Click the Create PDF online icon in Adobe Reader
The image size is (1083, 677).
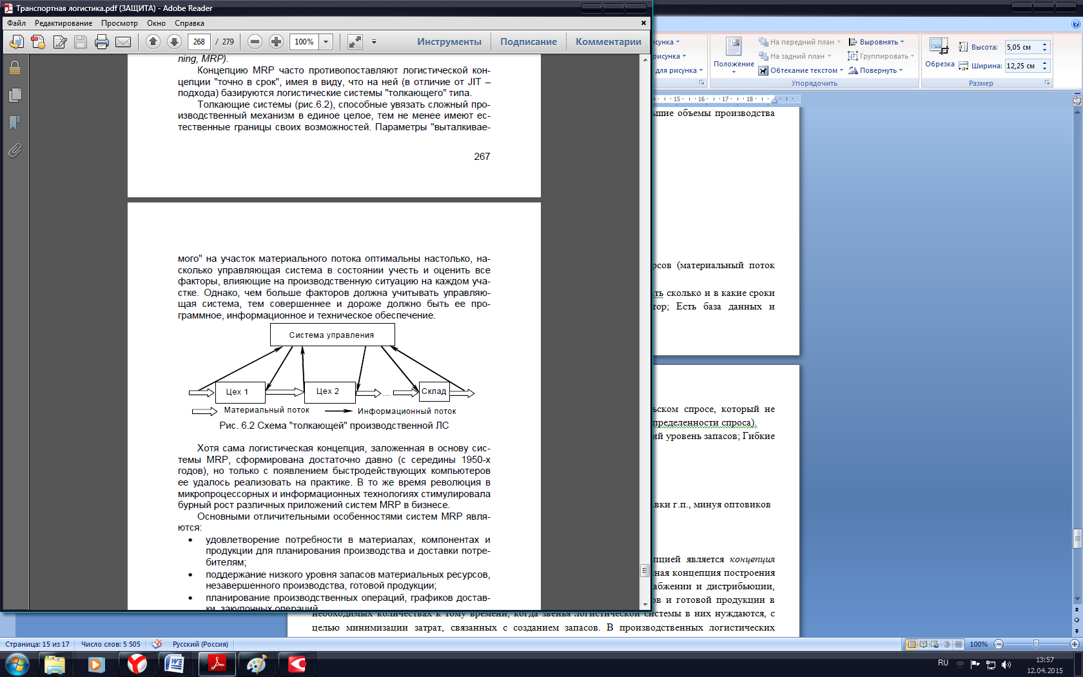[x=16, y=42]
